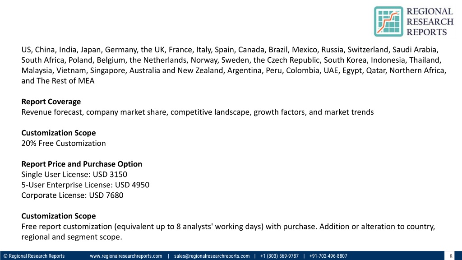Viewport: 462px width, 260px height.
Task: Click the Corporate License: USD 7680 line
Action: [72, 195]
